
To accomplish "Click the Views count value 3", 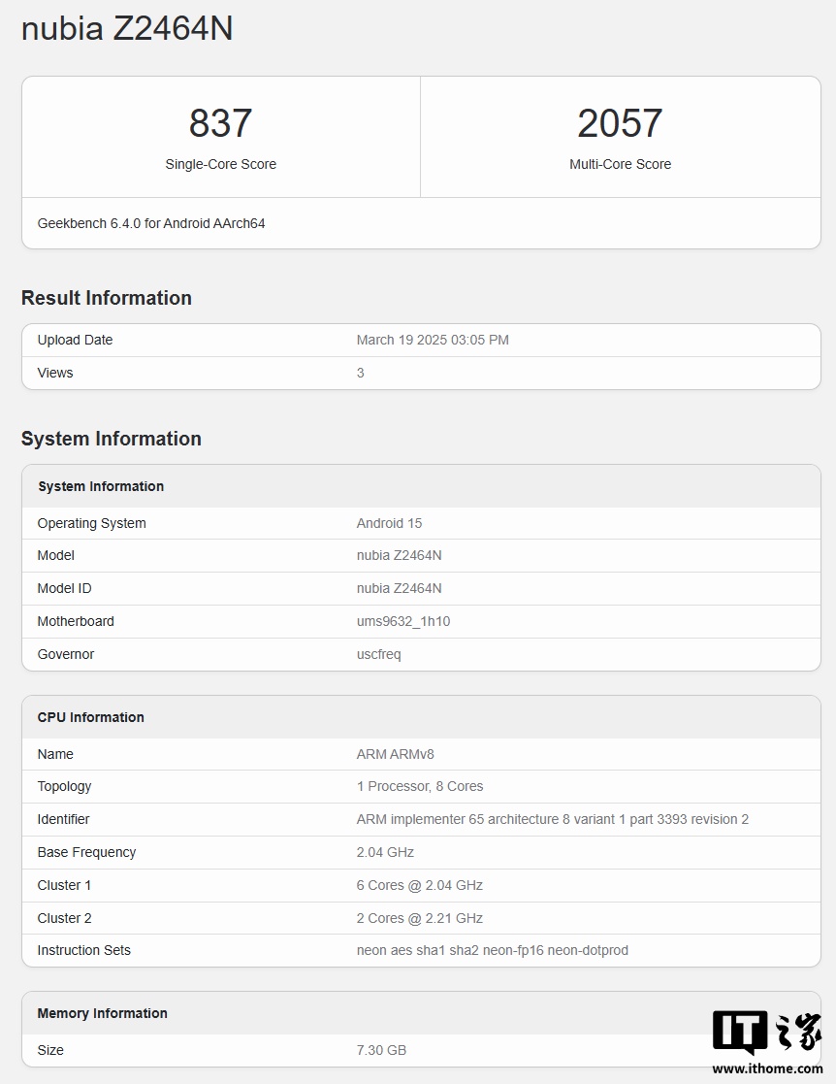I will 360,373.
